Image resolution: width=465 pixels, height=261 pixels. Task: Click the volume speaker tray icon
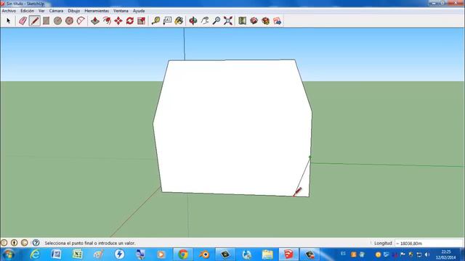(427, 254)
